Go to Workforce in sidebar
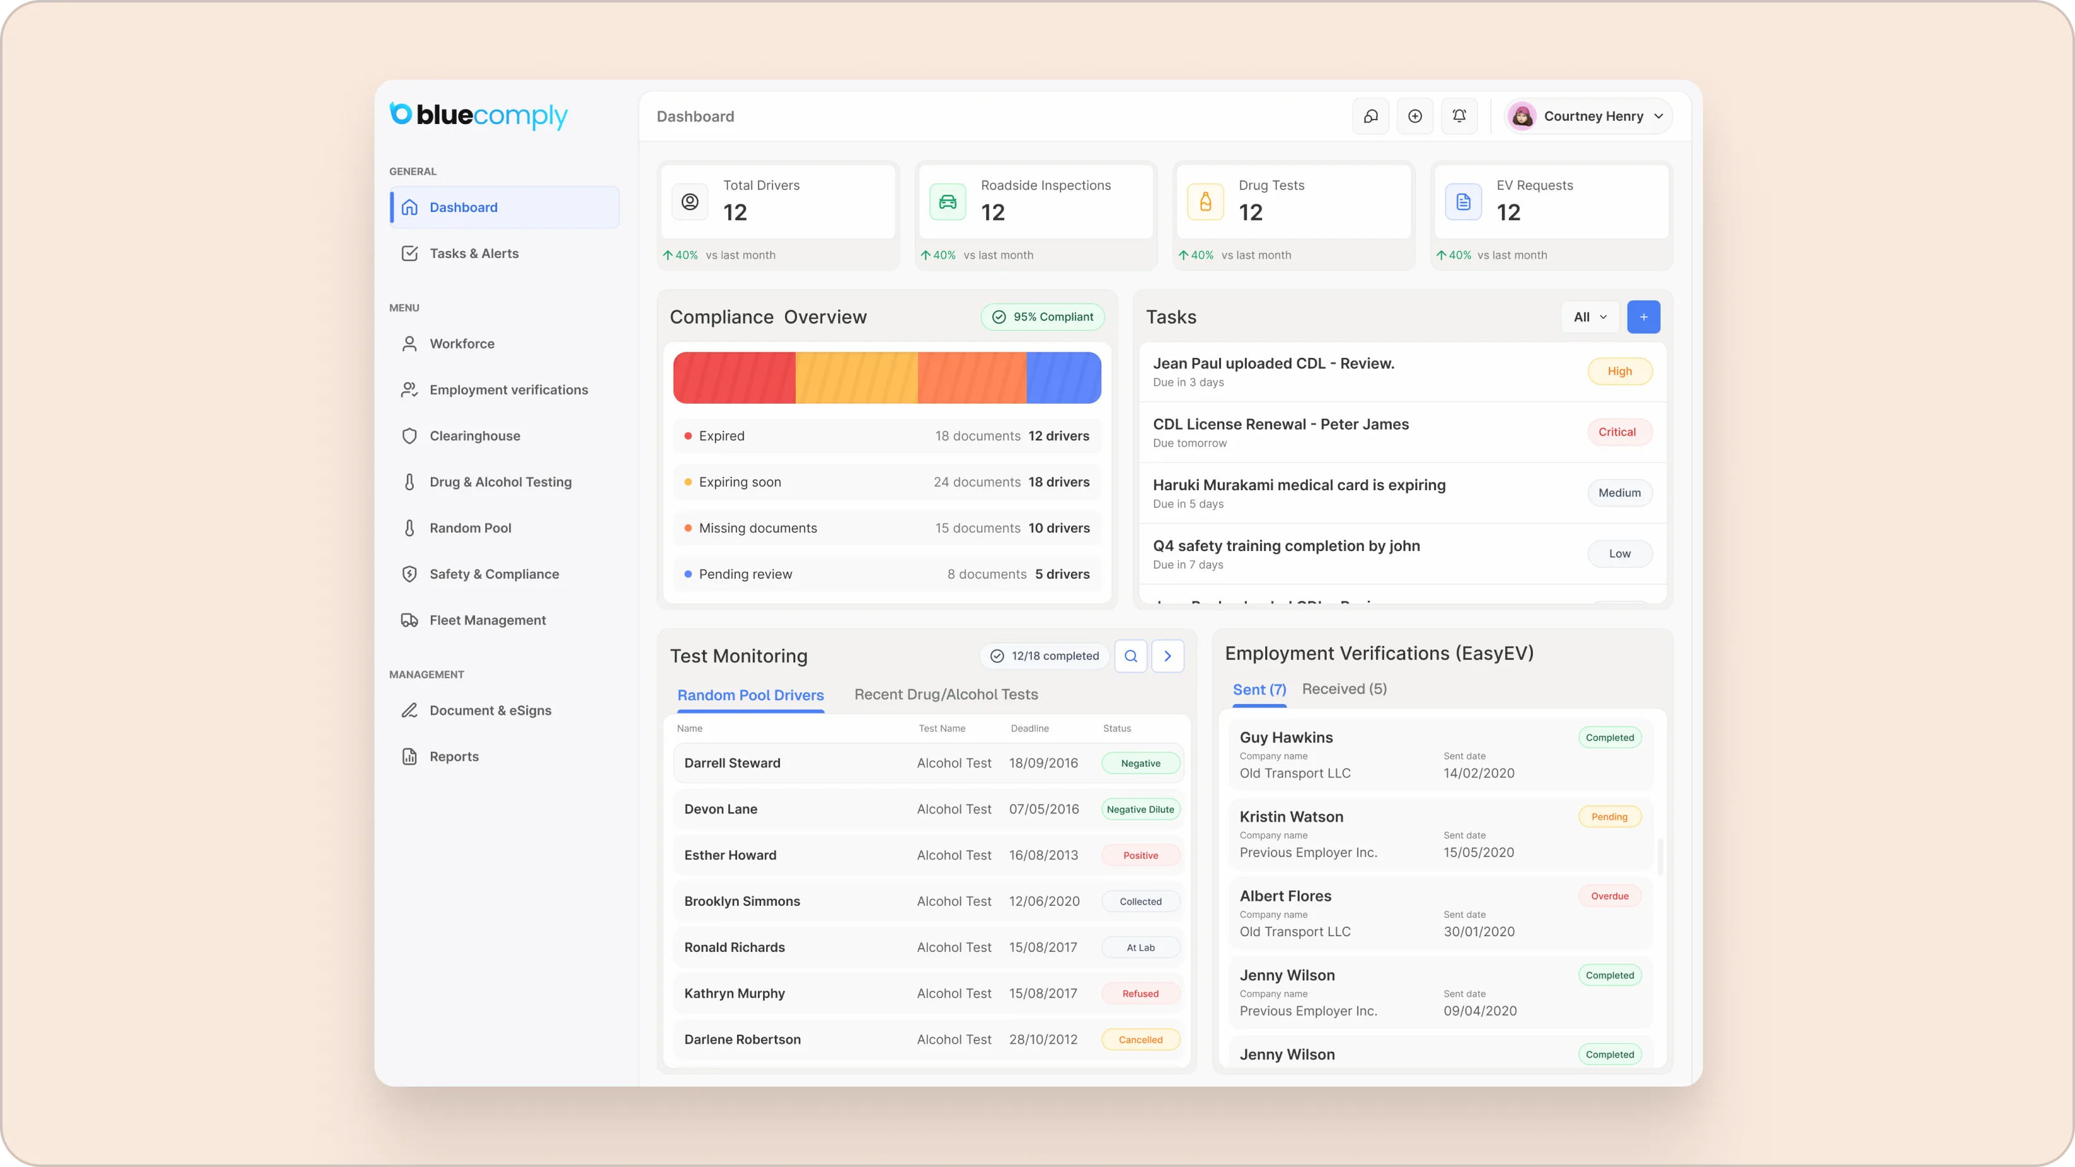This screenshot has width=2075, height=1167. tap(504, 343)
